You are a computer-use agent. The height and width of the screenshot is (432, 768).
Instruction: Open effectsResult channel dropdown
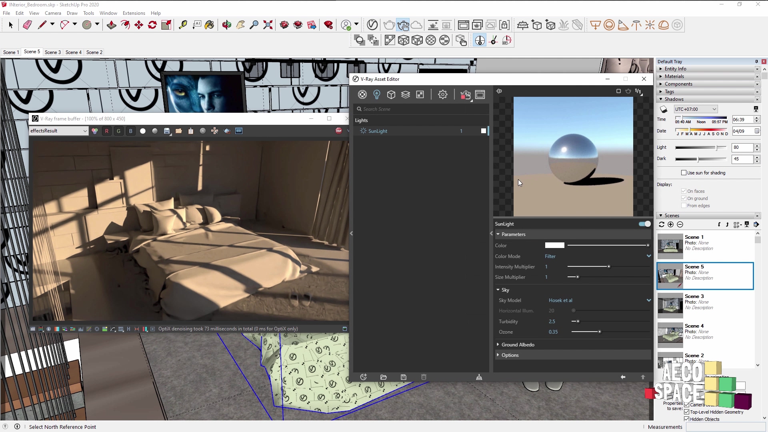click(x=59, y=131)
